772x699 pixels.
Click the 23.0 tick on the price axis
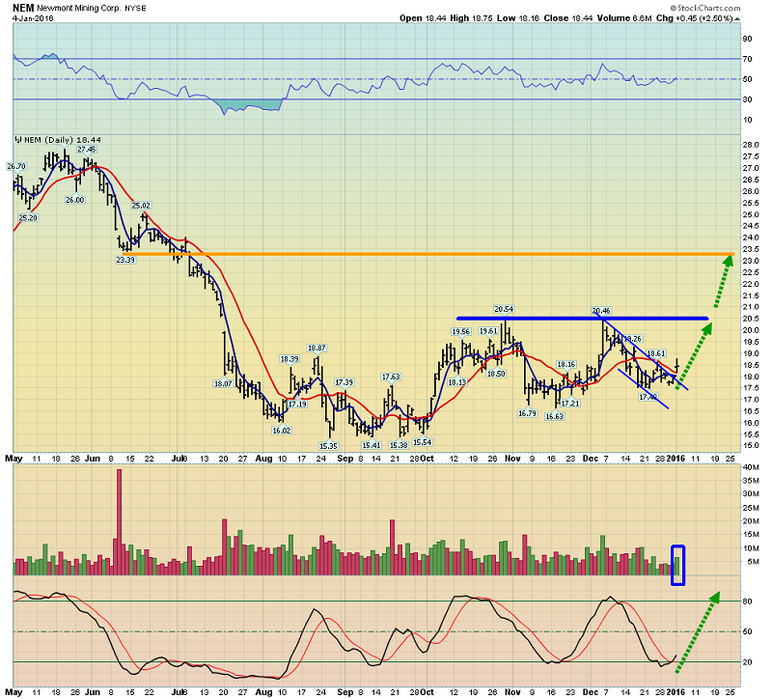pyautogui.click(x=751, y=261)
